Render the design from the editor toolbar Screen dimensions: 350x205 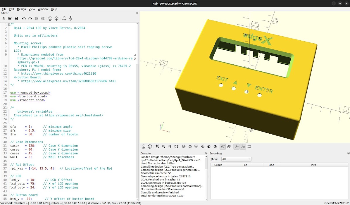pyautogui.click(x=56, y=18)
